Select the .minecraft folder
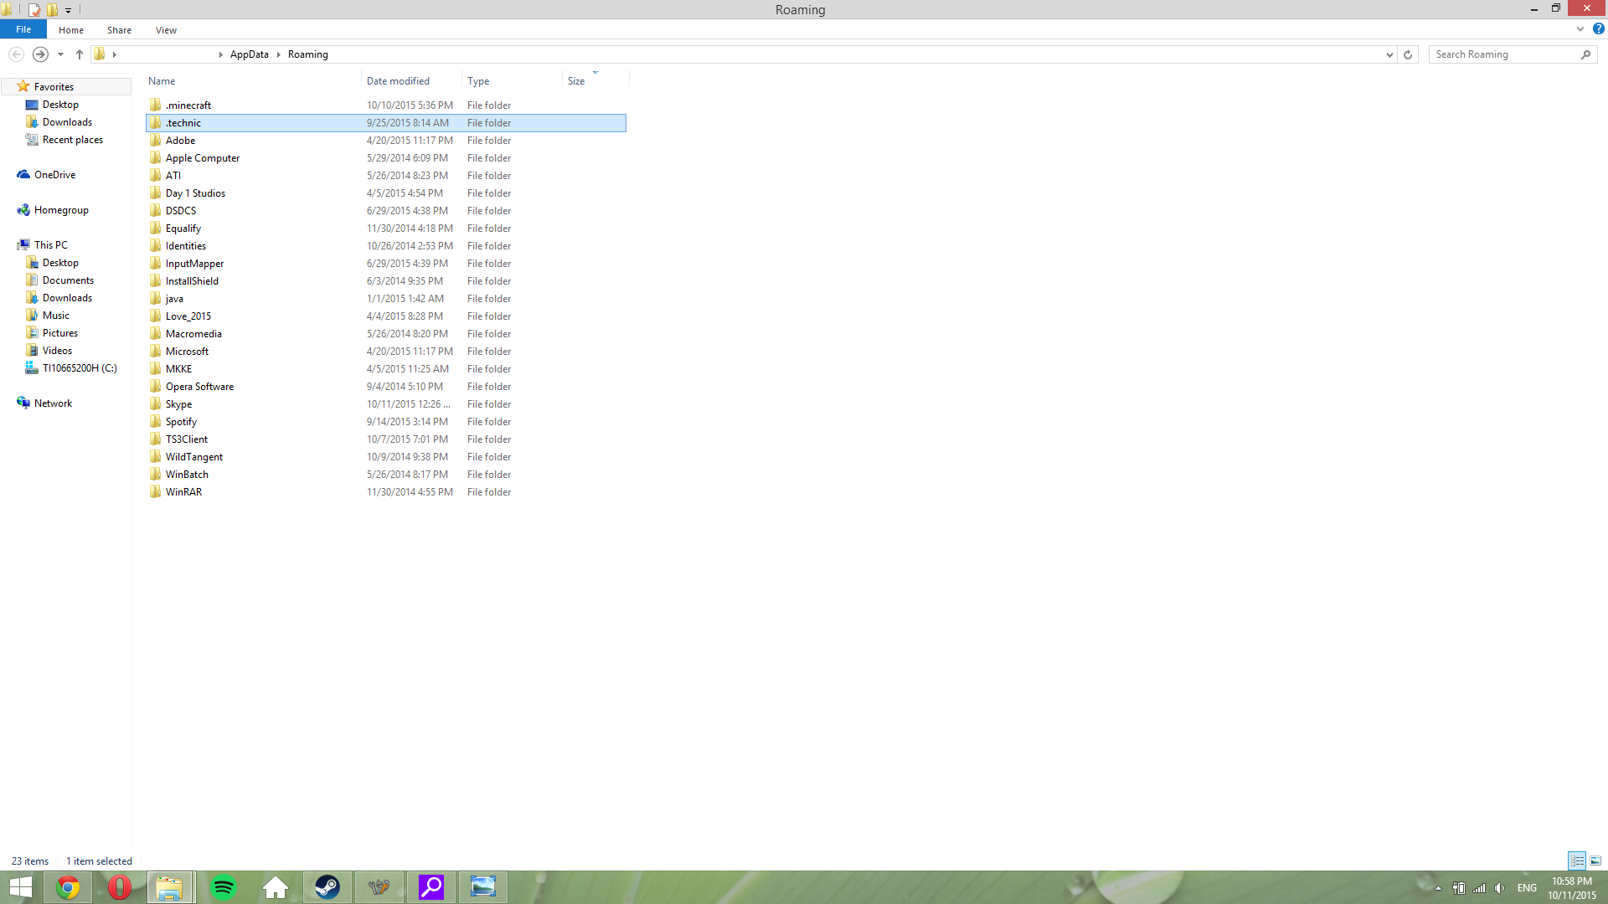The image size is (1608, 904). coord(188,105)
